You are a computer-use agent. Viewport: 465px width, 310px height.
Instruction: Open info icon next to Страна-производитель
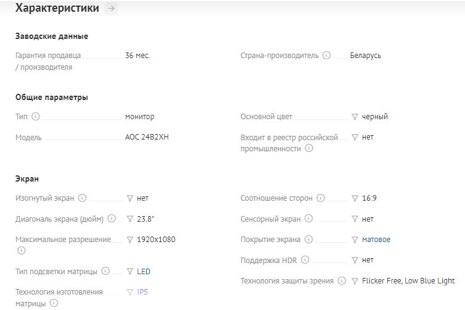coord(327,56)
